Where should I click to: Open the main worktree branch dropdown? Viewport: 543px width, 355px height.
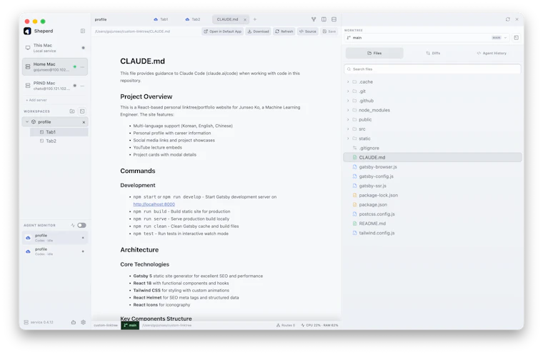coord(427,37)
